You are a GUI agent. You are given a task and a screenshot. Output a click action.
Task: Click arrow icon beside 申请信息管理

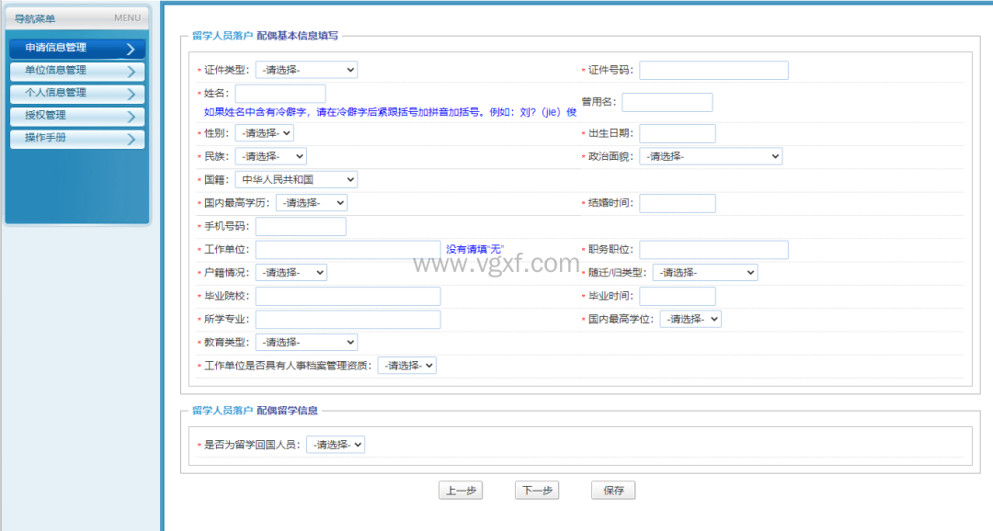(x=131, y=50)
